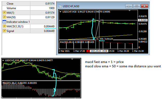Click the Indicator window 1 row

coord(29,22)
